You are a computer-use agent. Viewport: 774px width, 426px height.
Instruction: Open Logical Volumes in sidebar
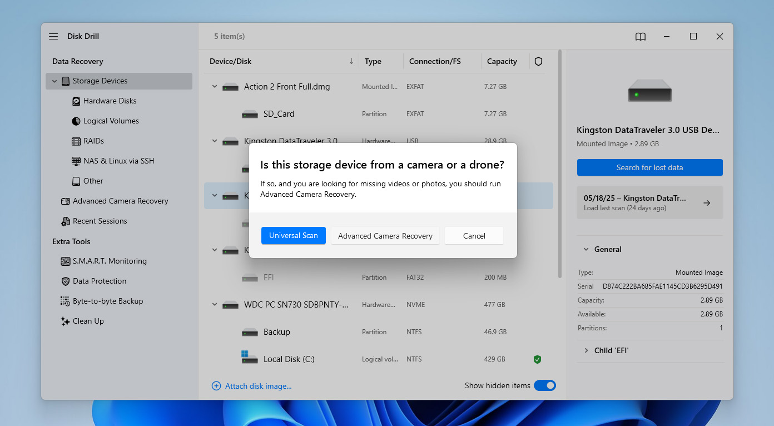pyautogui.click(x=111, y=121)
